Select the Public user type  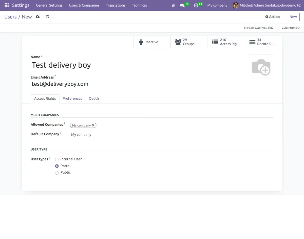[x=57, y=173]
